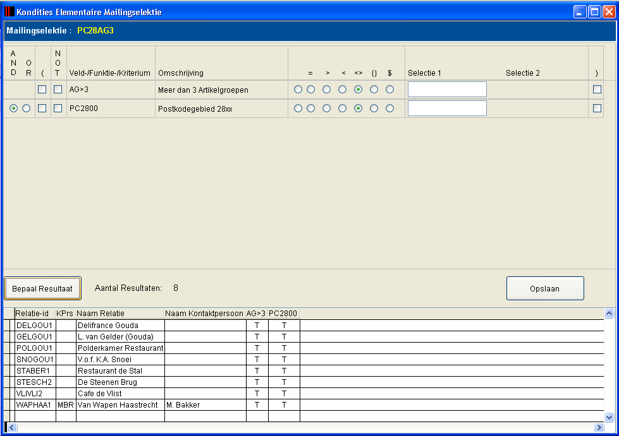Click the Naam Kontaktpersoon column header
Screen dimensions: 619x436
pos(205,314)
